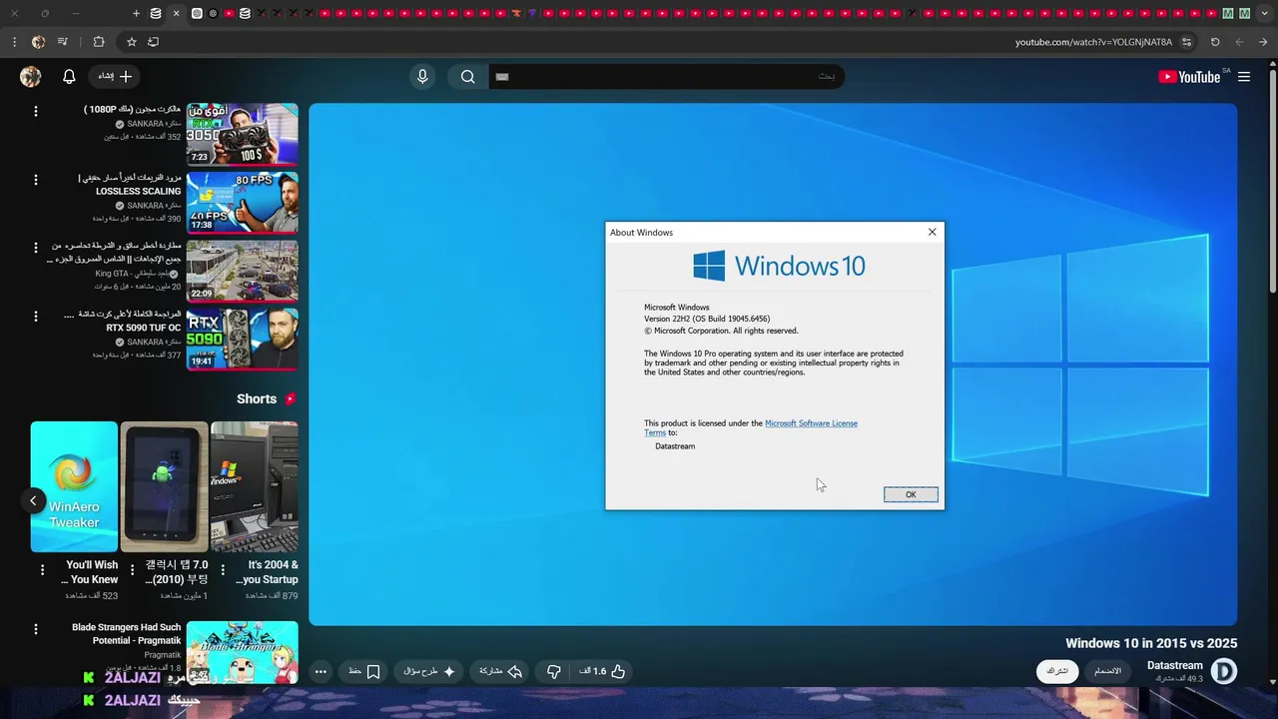
Task: Save the video with bookmark button
Action: [x=364, y=672]
